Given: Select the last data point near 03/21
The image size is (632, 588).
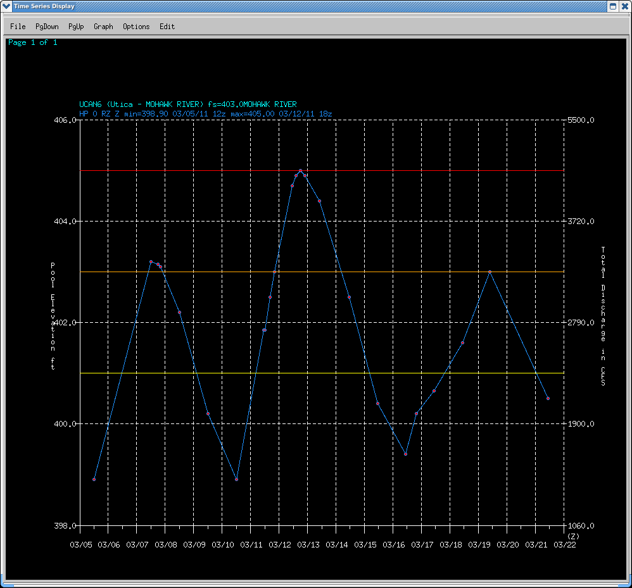Looking at the screenshot, I should pos(548,398).
